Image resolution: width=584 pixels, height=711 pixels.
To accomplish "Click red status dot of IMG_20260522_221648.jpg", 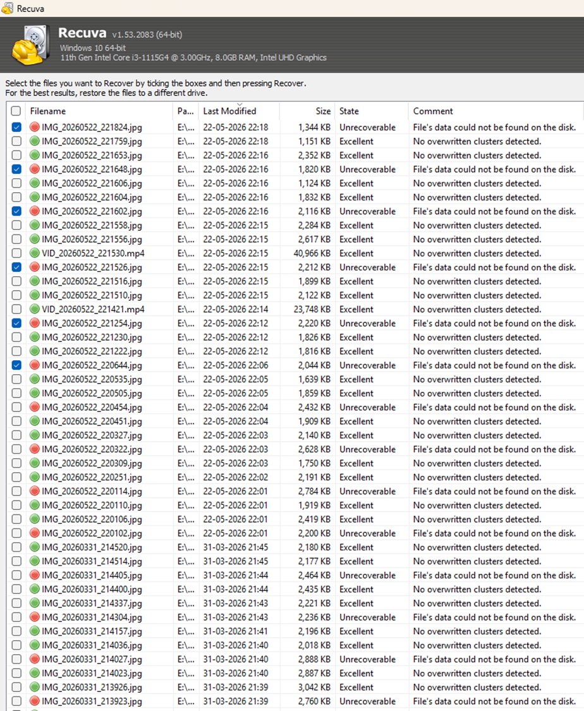I will pos(35,169).
